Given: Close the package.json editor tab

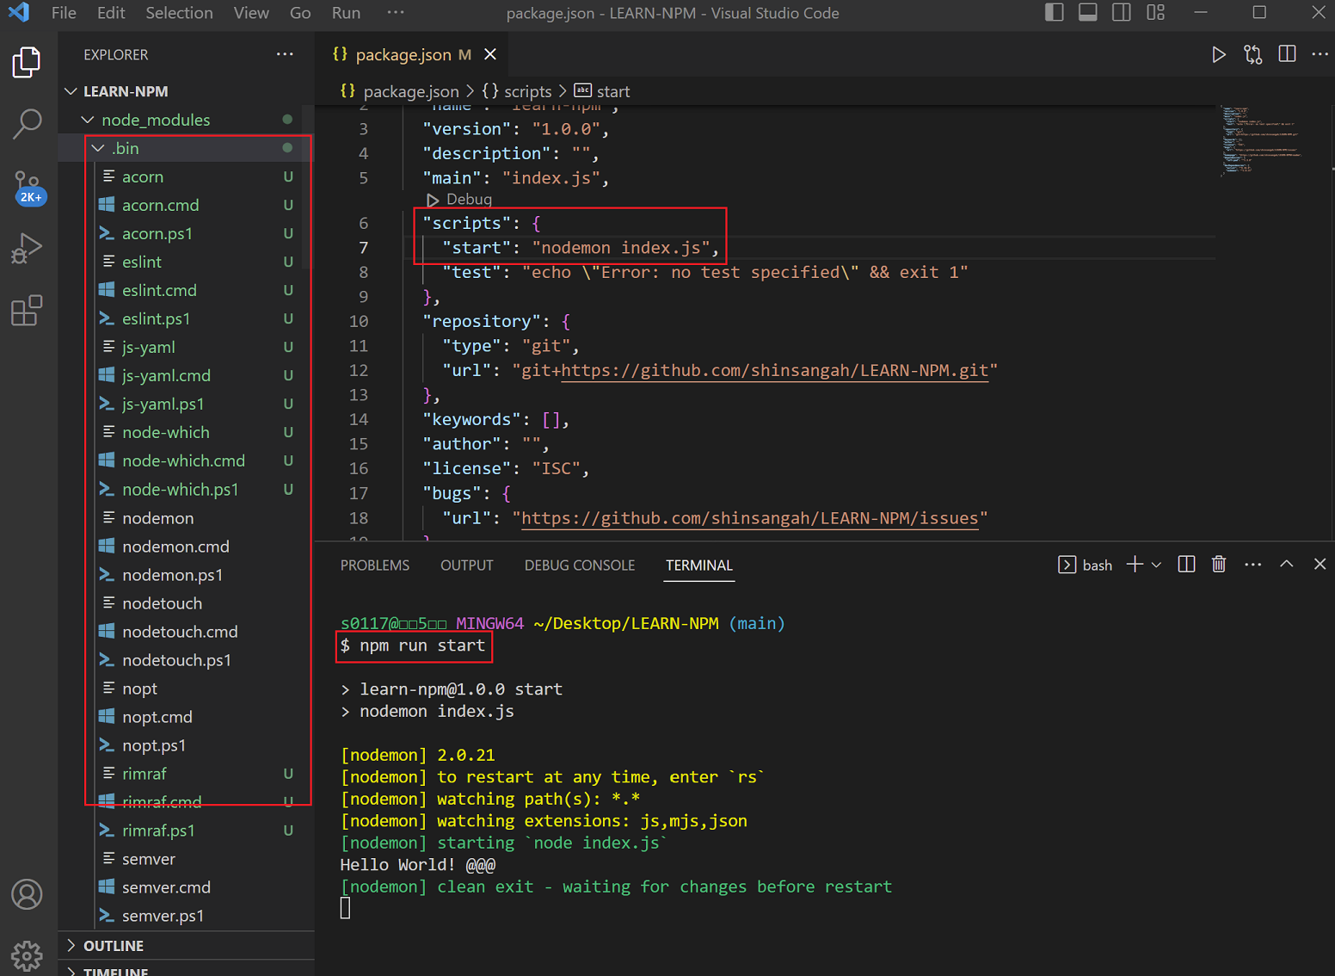Looking at the screenshot, I should (x=490, y=54).
